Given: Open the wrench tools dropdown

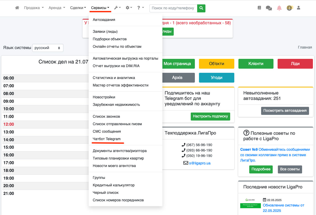Looking at the screenshot, I should click(x=118, y=8).
